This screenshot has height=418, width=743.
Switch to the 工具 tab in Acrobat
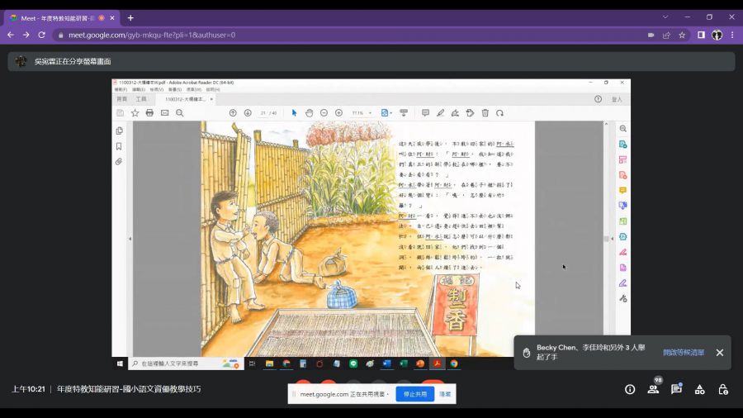point(141,99)
